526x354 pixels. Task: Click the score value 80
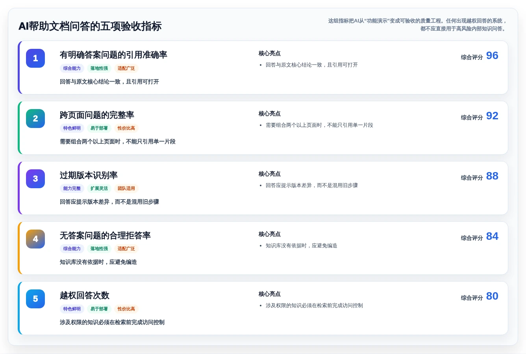492,296
